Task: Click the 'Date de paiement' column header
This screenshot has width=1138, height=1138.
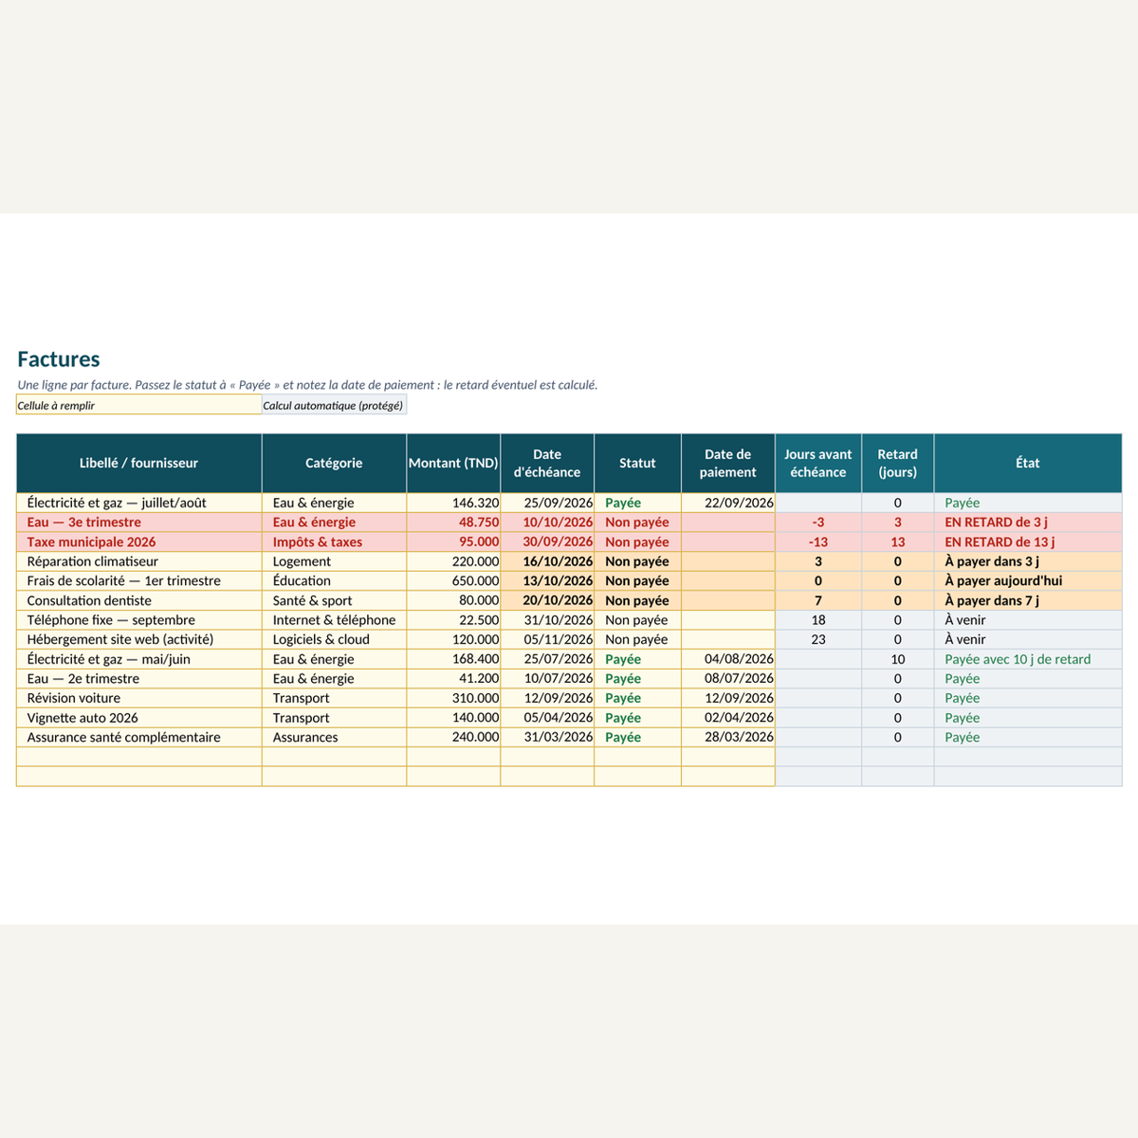Action: point(728,463)
